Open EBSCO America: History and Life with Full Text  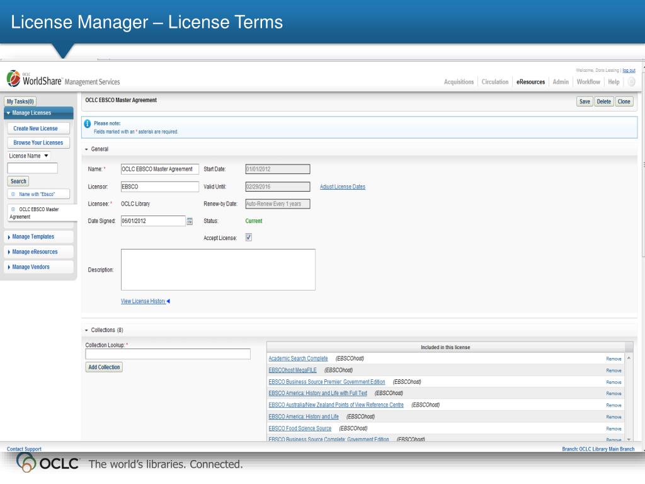(318, 393)
